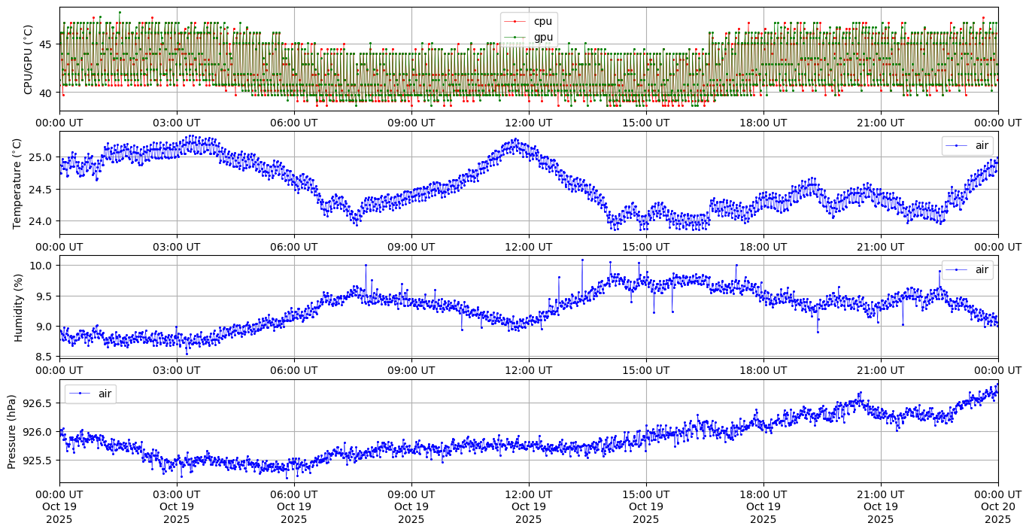The height and width of the screenshot is (532, 1029).
Task: Click the Temperature chart's "air" legend
Action: click(967, 145)
